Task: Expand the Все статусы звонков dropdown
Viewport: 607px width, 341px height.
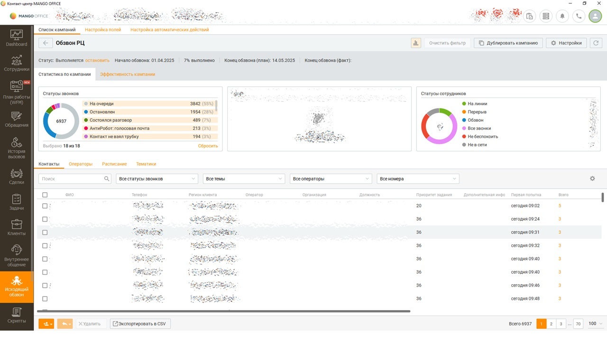Action: 157,179
